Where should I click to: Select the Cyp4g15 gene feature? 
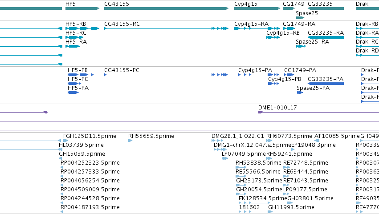[x=257, y=8]
